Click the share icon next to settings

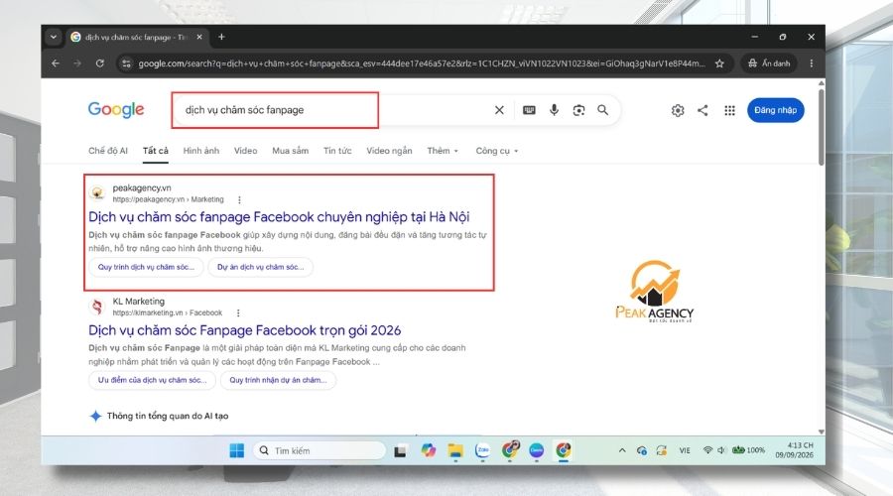(x=702, y=110)
